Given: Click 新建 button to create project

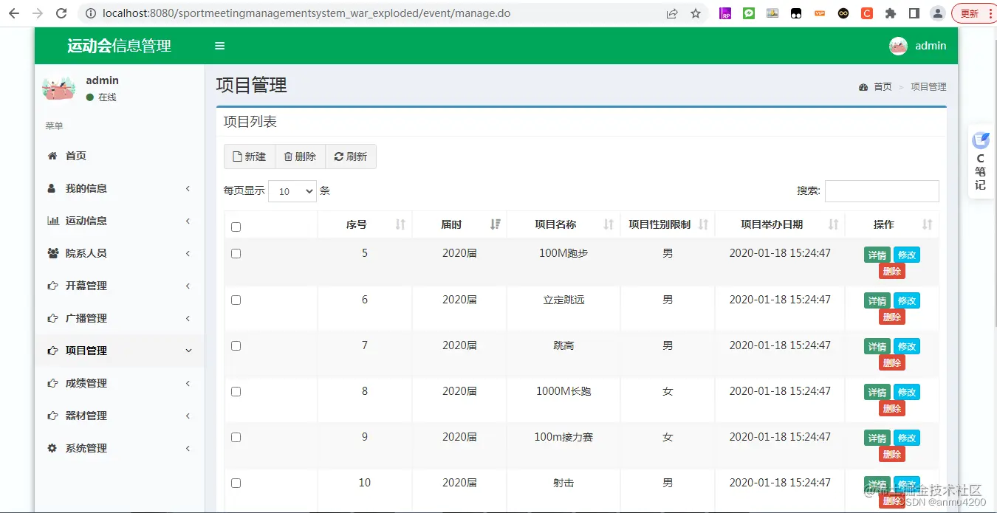Looking at the screenshot, I should (x=250, y=156).
